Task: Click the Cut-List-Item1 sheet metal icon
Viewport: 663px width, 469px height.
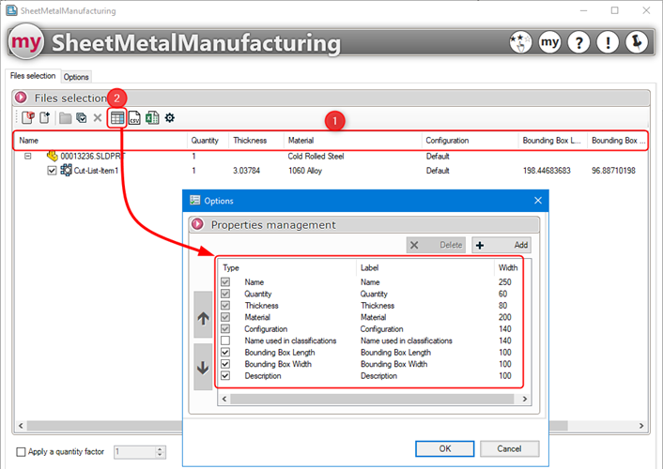Action: (66, 171)
